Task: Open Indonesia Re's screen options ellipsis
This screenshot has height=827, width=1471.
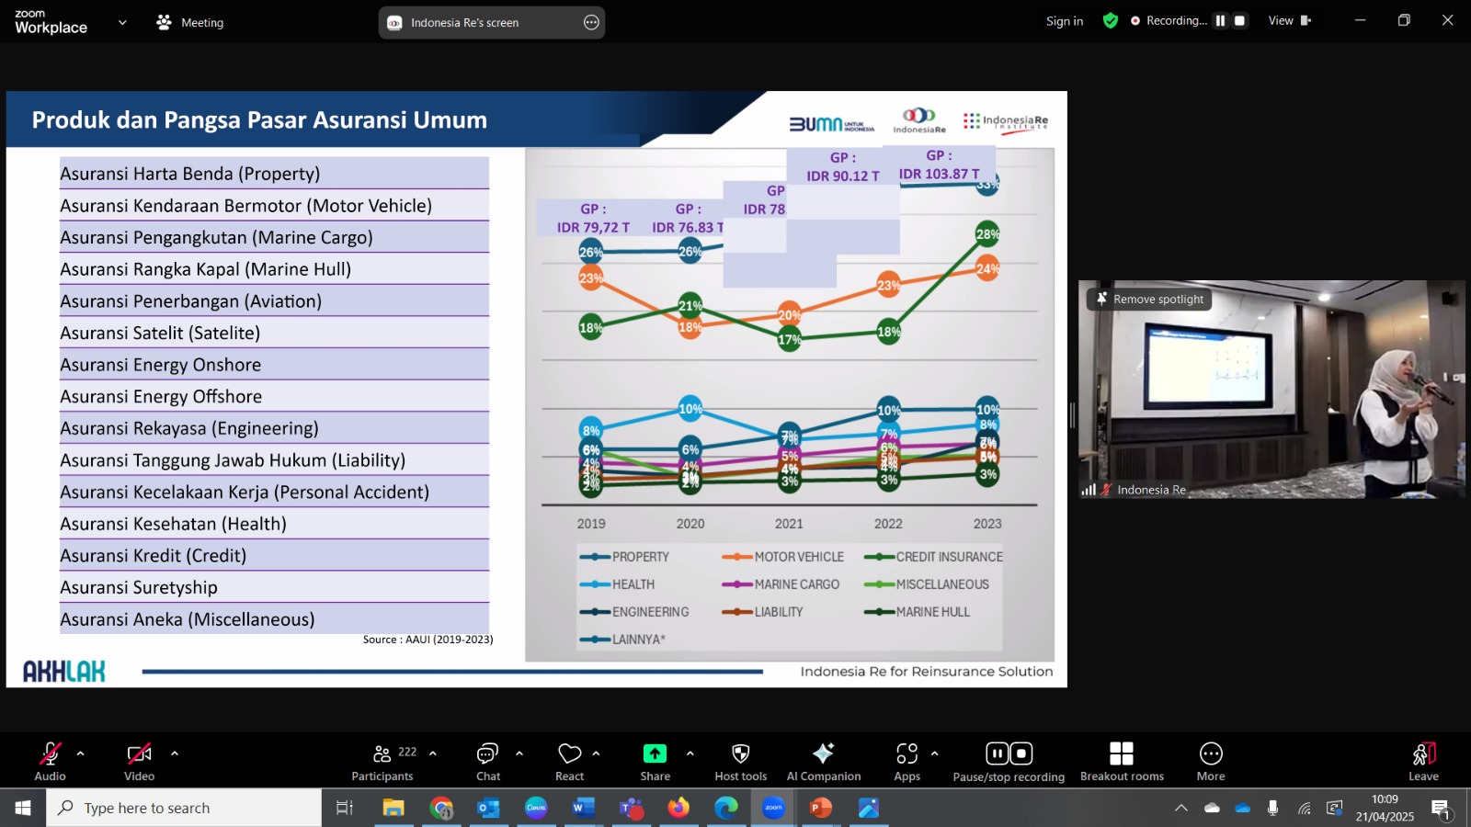Action: click(591, 23)
